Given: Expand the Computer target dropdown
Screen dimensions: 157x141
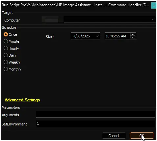Looking at the screenshot, I should click(x=153, y=20).
